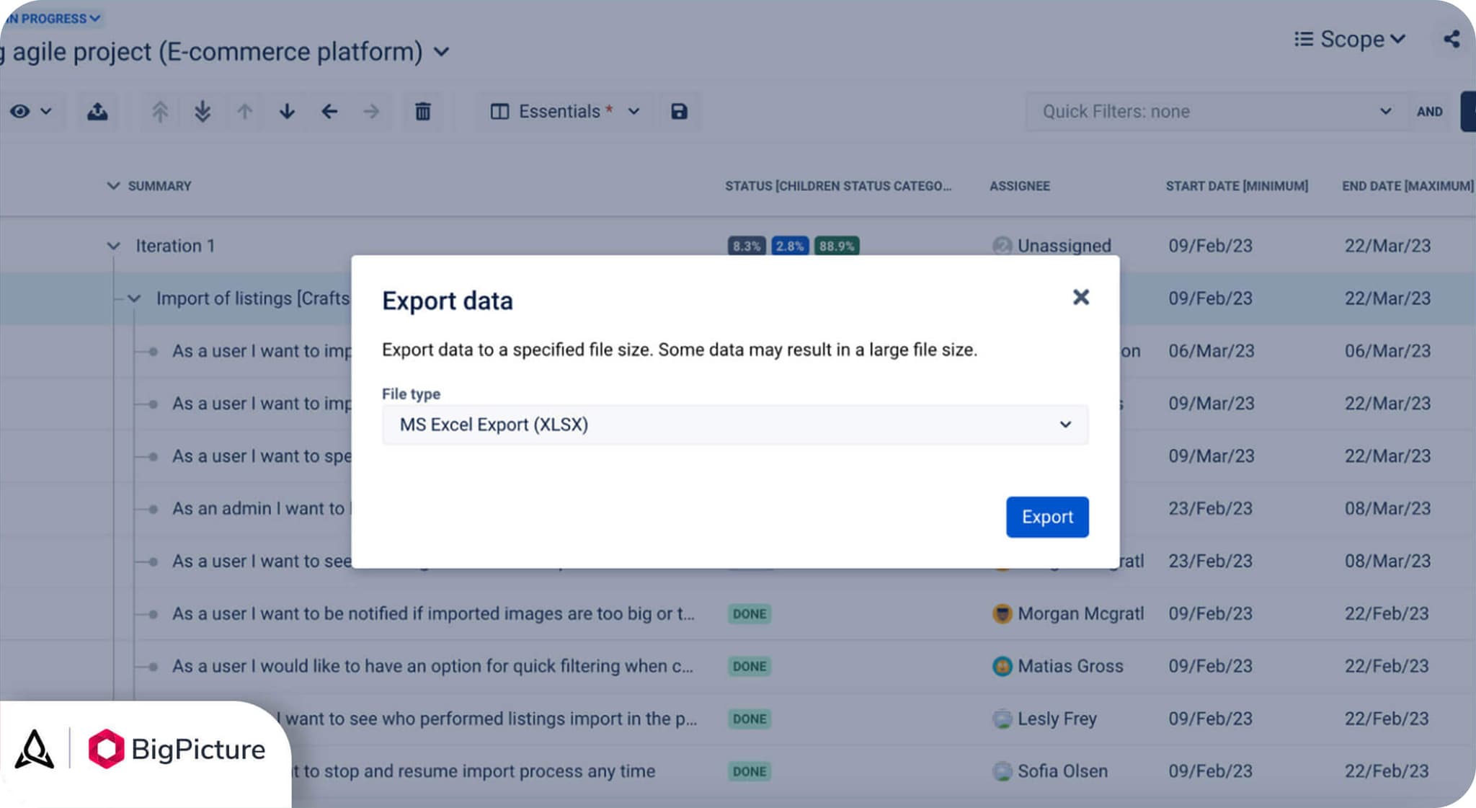Image resolution: width=1476 pixels, height=808 pixels.
Task: Click the Start Date [Minimum] column header
Action: pyautogui.click(x=1237, y=186)
